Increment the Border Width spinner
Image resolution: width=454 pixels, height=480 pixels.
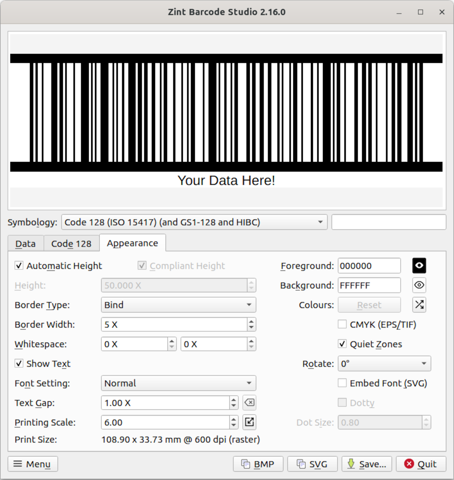click(251, 322)
